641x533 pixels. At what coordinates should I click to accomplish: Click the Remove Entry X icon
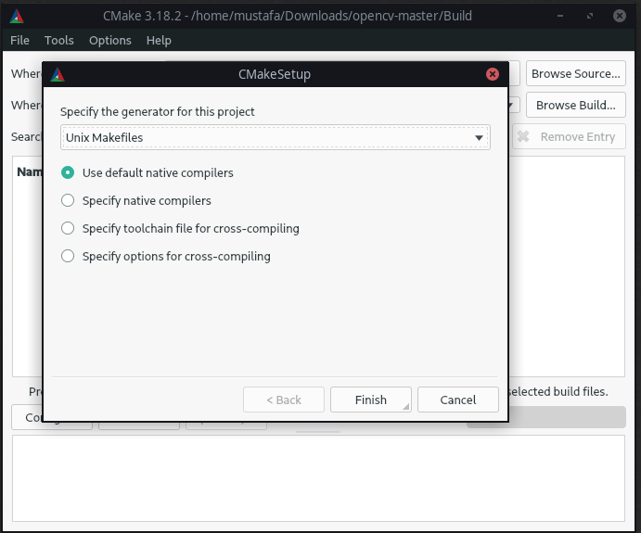523,136
